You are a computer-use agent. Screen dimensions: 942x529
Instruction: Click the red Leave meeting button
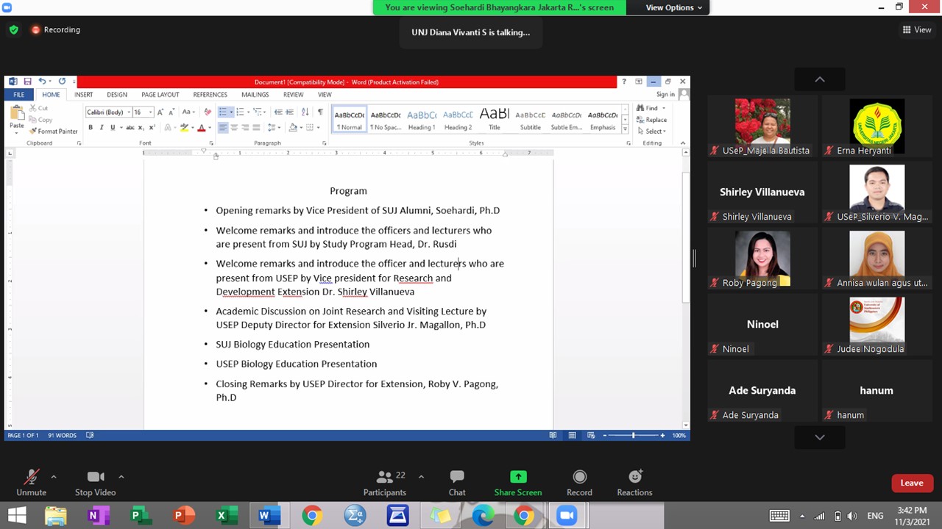point(912,483)
